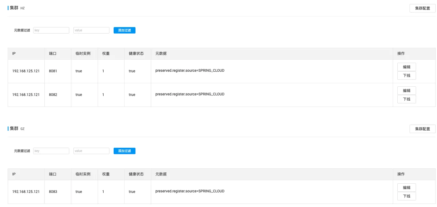Take the port 8082 instance offline (下线)
Image resolution: width=437 pixels, height=207 pixels.
[406, 99]
